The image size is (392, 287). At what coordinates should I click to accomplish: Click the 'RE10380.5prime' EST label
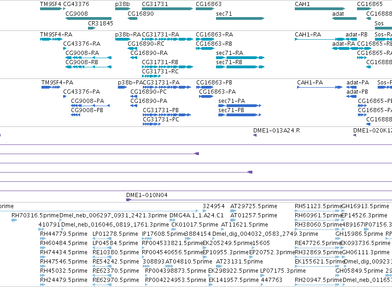[116, 252]
